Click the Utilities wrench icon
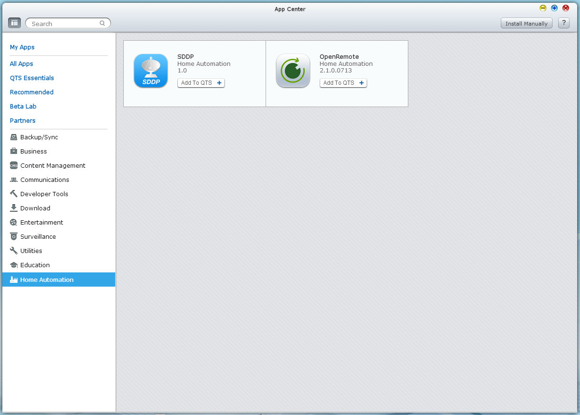Screen dimensions: 580x415 coord(14,251)
